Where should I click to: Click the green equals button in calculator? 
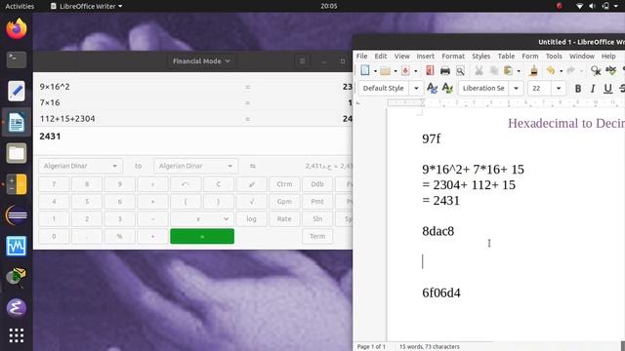click(202, 236)
